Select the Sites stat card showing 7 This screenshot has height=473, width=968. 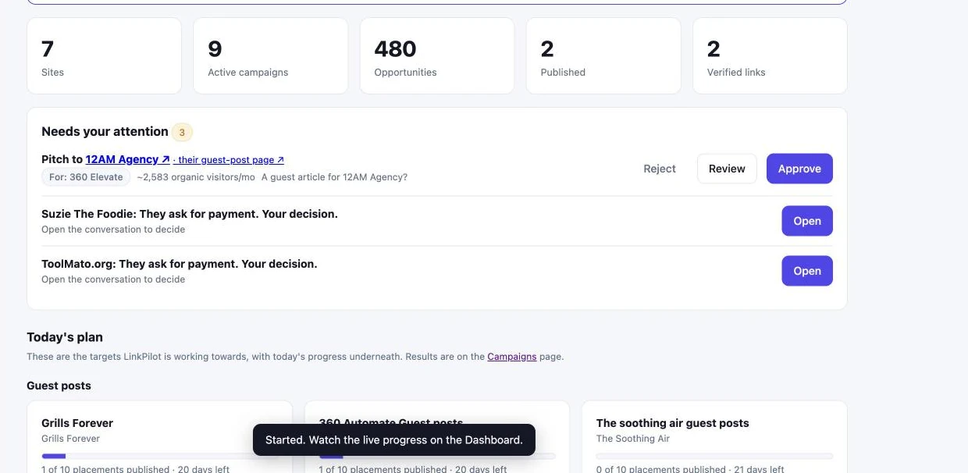(x=105, y=56)
